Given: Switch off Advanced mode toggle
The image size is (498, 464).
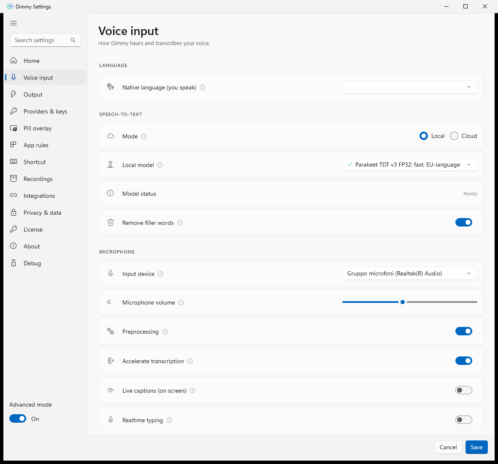Looking at the screenshot, I should point(18,418).
